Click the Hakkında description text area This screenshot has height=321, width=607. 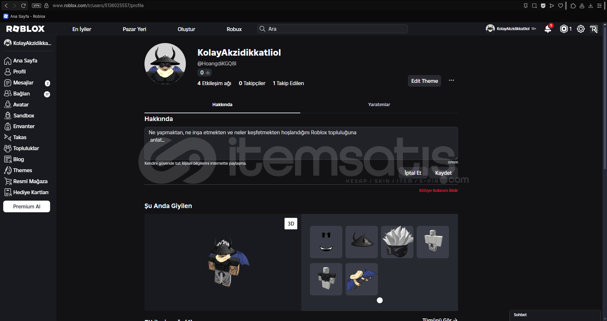301,143
